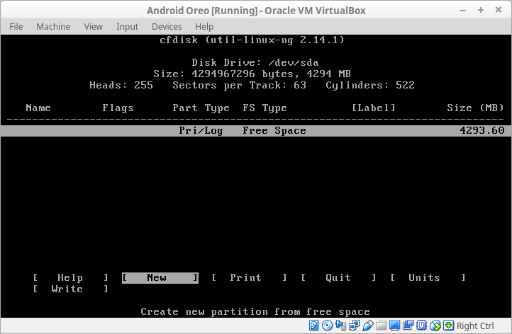Select the cfdisk Print option
Viewport: 512px width, 334px height.
click(x=249, y=277)
